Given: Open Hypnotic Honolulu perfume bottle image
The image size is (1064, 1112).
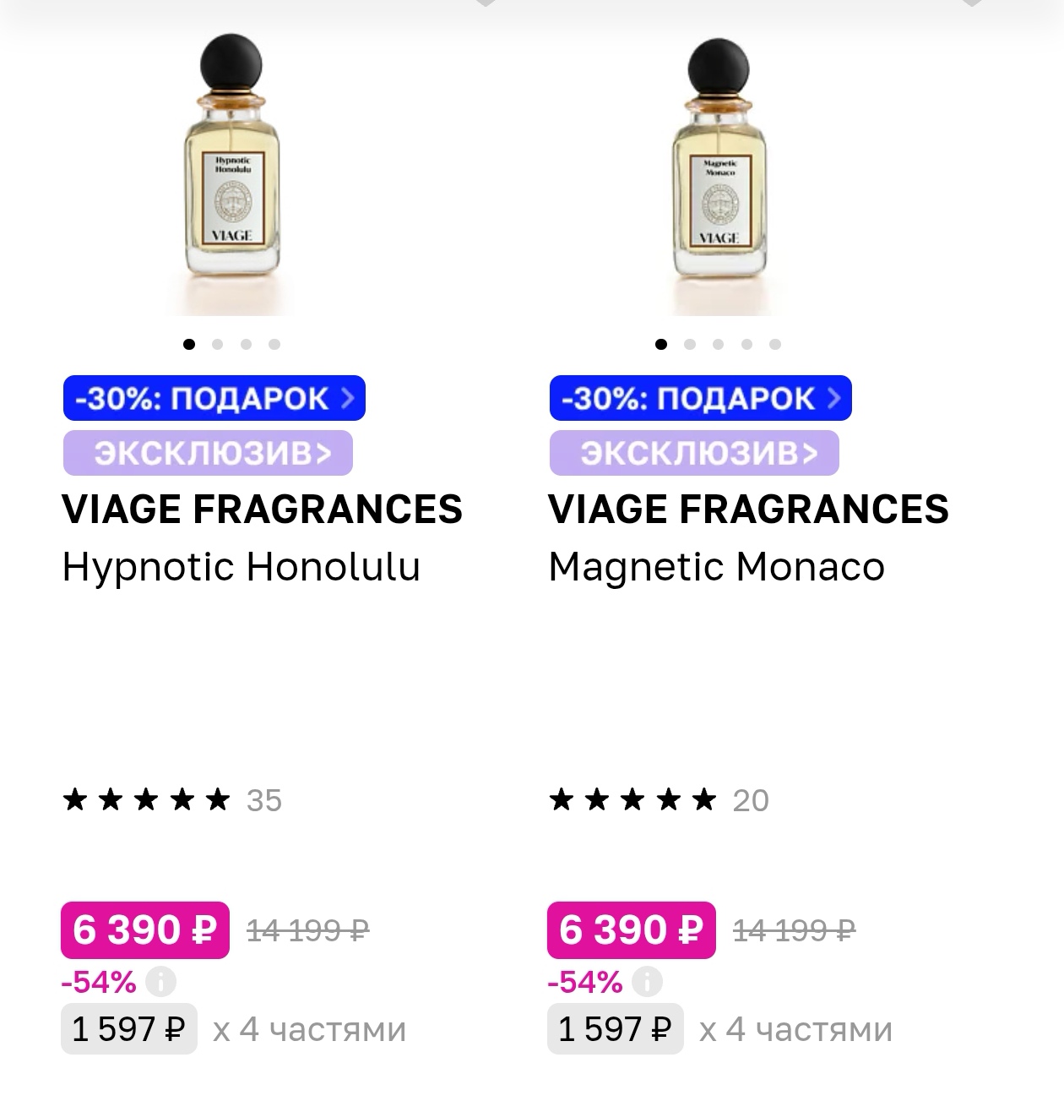Looking at the screenshot, I should (231, 173).
